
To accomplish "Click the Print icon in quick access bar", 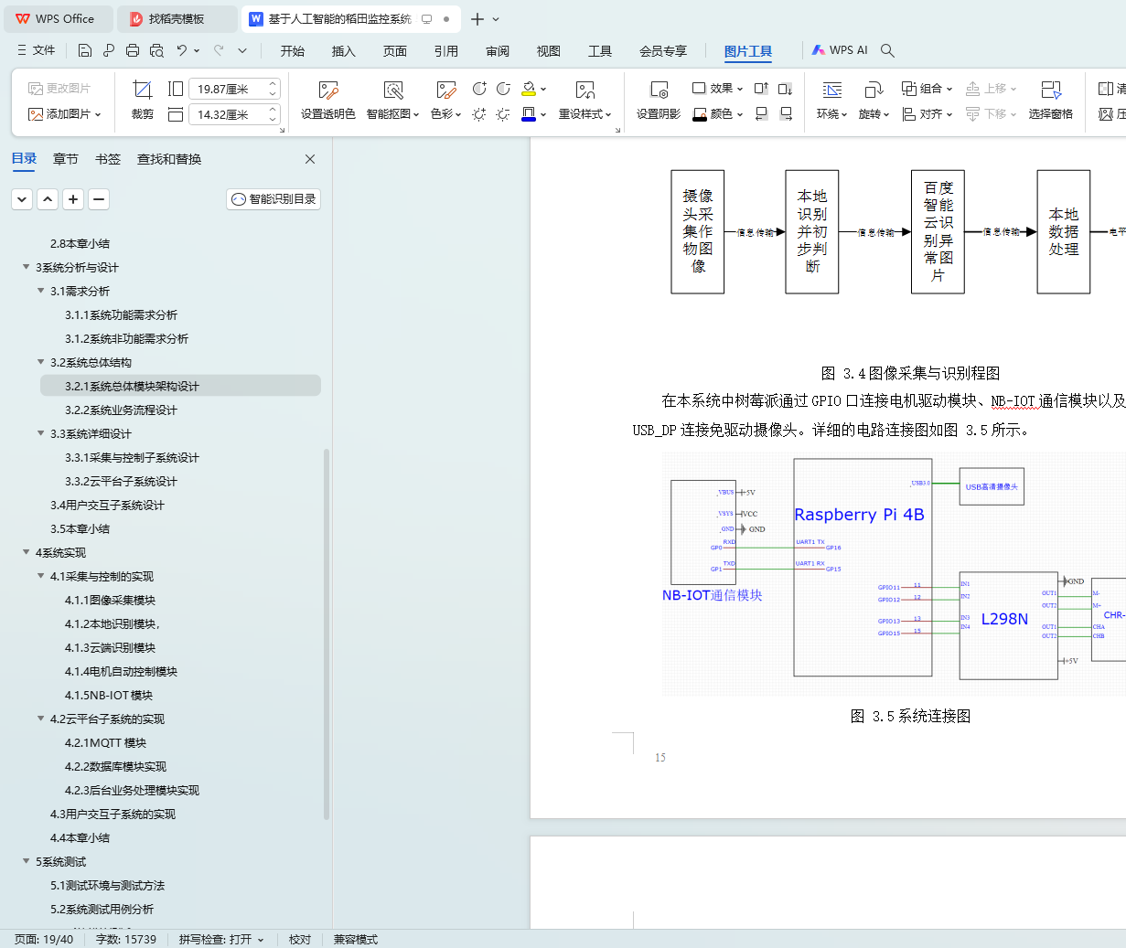I will point(133,50).
